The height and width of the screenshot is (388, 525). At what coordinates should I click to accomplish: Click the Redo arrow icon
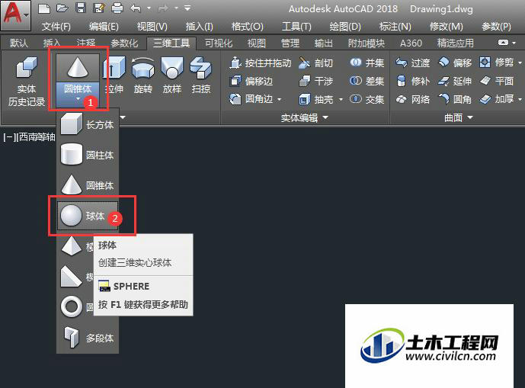163,8
